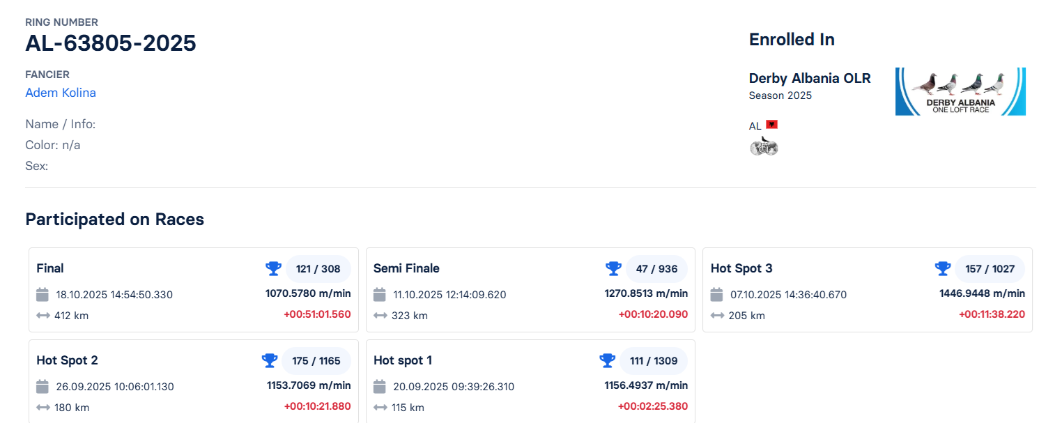Click the Derby Albania OLR heading
1062x423 pixels.
point(810,78)
